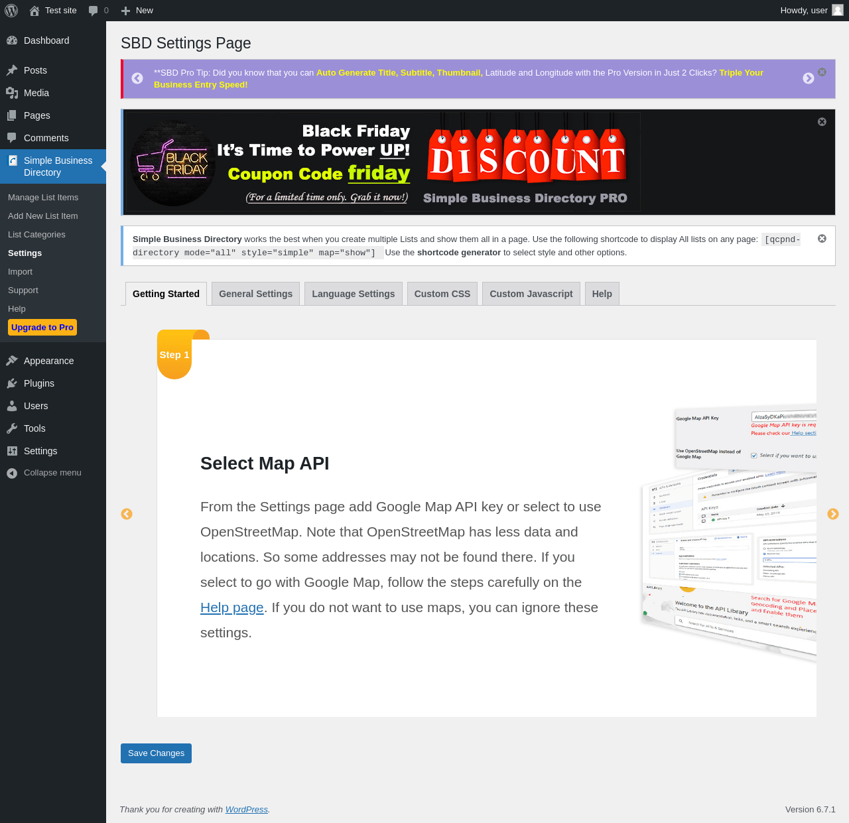This screenshot has width=849, height=823.
Task: Click the Plugins plug icon
Action: (x=12, y=383)
